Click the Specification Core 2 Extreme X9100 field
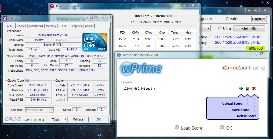The image size is (273, 139). click(66, 56)
